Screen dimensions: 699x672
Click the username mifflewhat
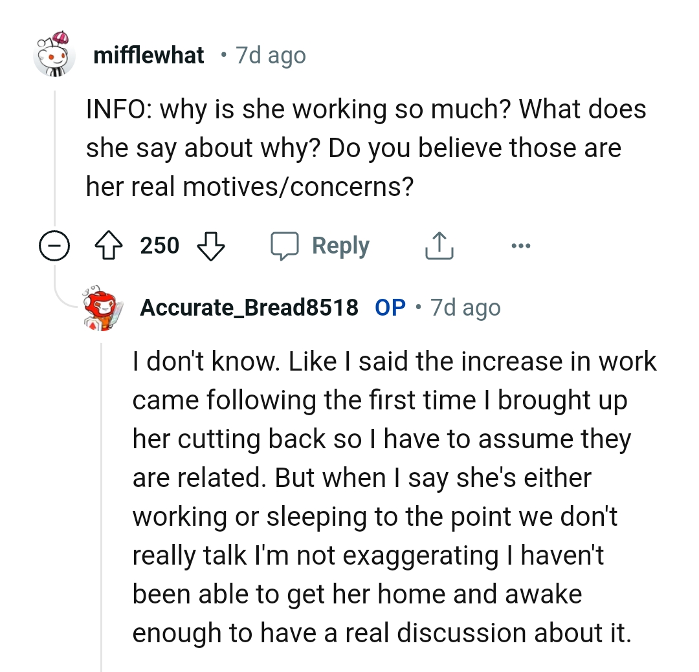[148, 55]
